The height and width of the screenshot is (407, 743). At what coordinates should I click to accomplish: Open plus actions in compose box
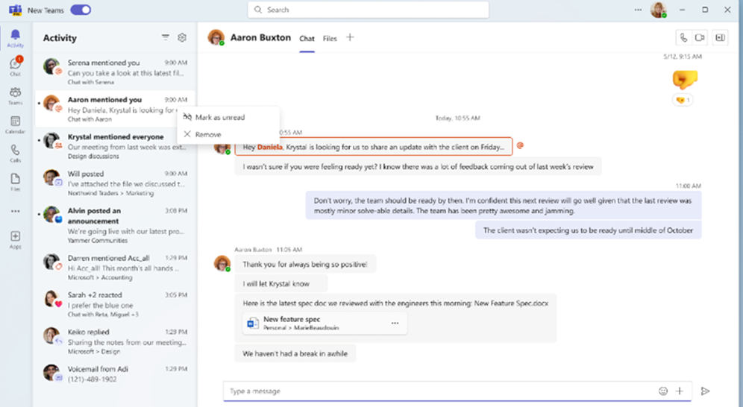[680, 391]
